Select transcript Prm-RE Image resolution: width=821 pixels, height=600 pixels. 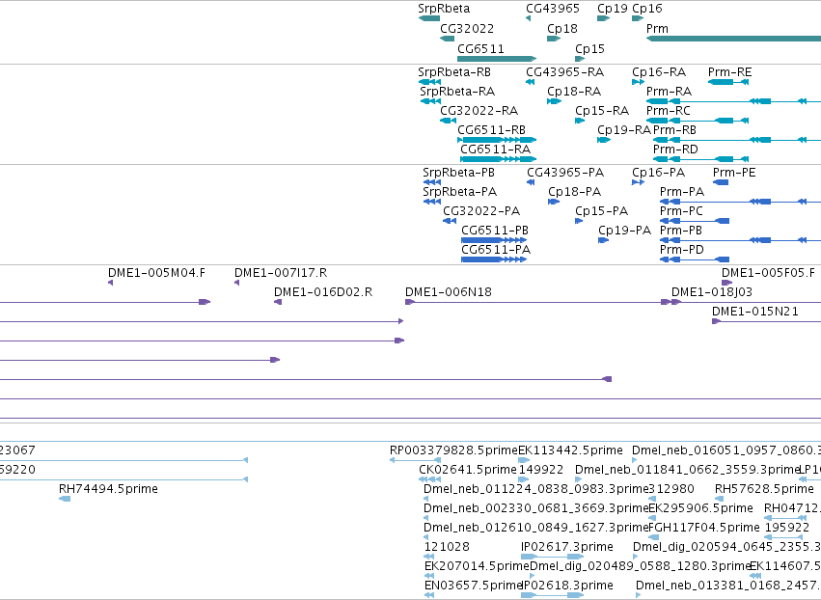tap(727, 82)
